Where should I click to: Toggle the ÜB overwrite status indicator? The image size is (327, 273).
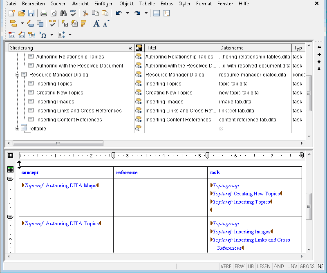[x=251, y=266]
